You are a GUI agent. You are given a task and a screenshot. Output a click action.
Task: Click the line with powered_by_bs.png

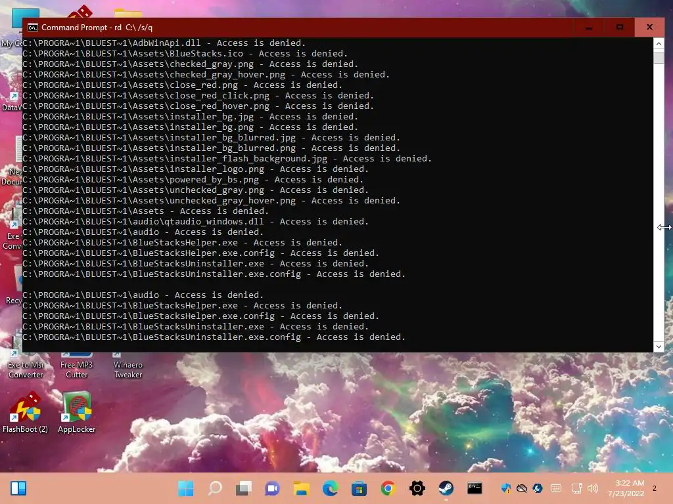(193, 180)
